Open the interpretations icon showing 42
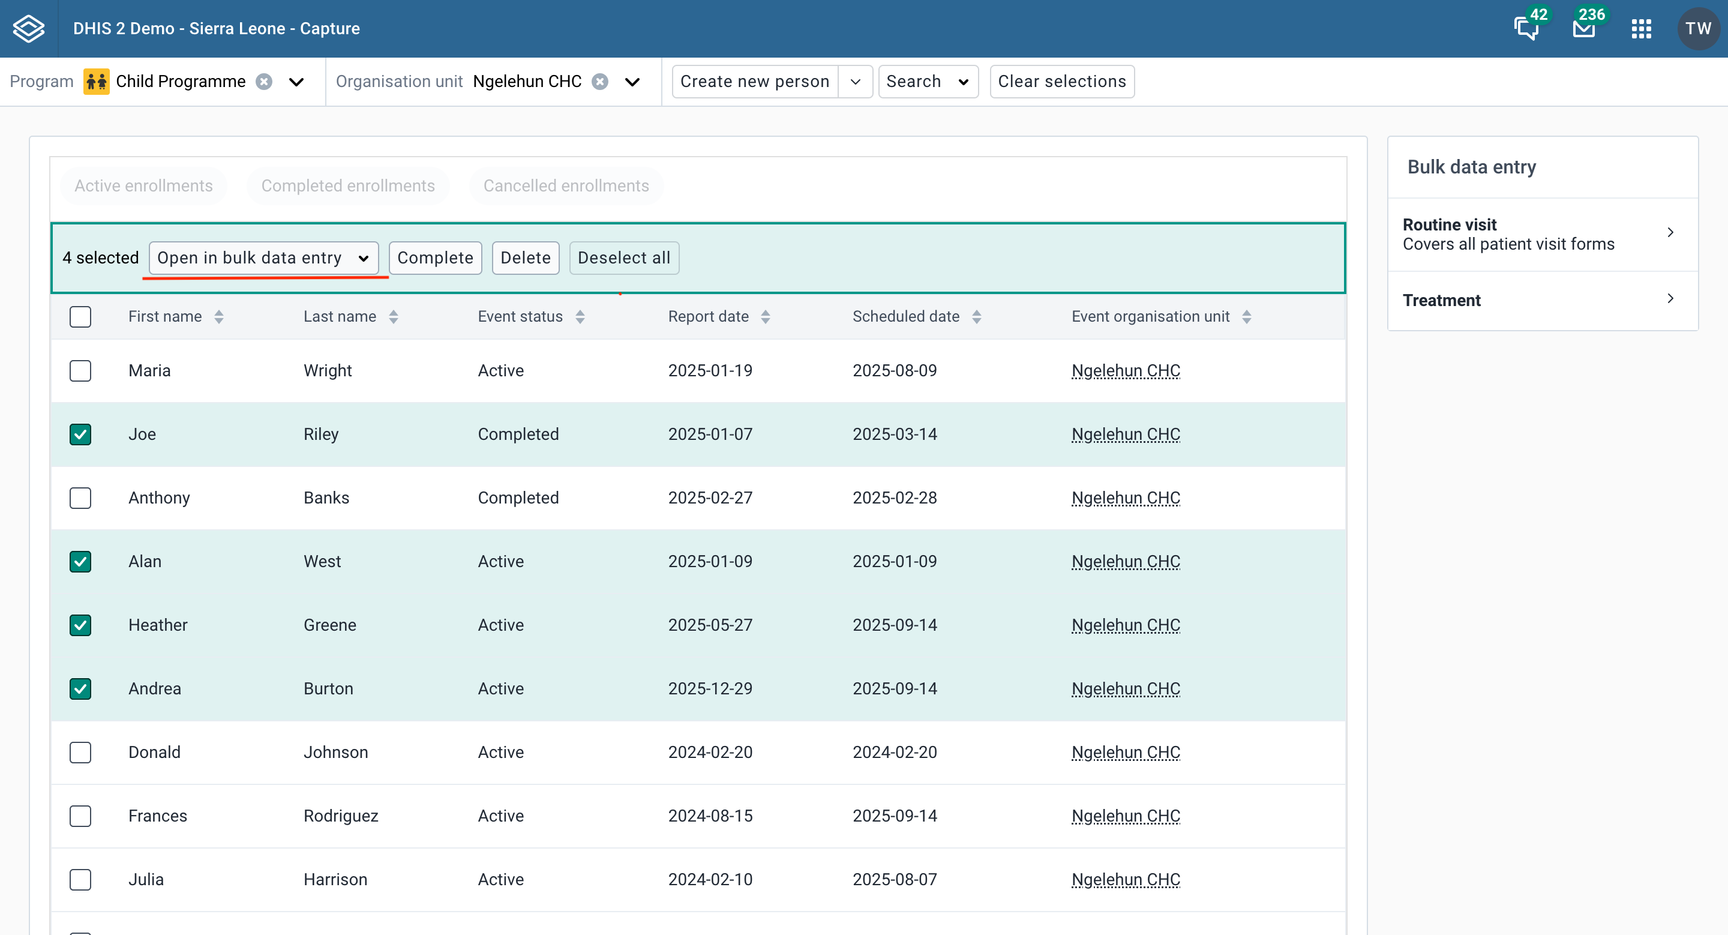The height and width of the screenshot is (935, 1728). [1527, 30]
